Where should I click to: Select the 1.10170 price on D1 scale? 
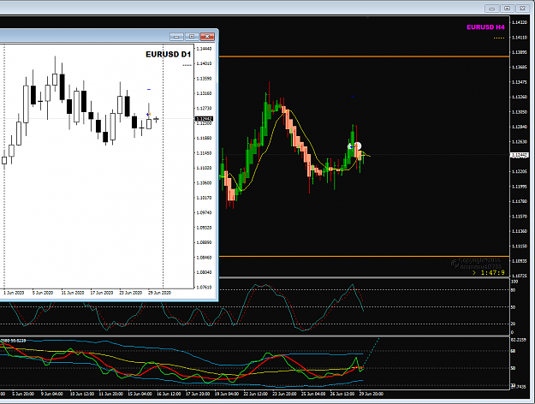[x=204, y=198]
